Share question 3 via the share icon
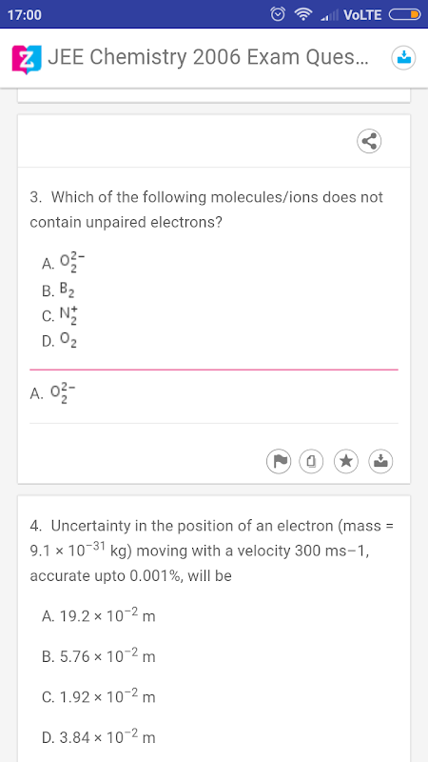Image resolution: width=428 pixels, height=762 pixels. (x=369, y=141)
